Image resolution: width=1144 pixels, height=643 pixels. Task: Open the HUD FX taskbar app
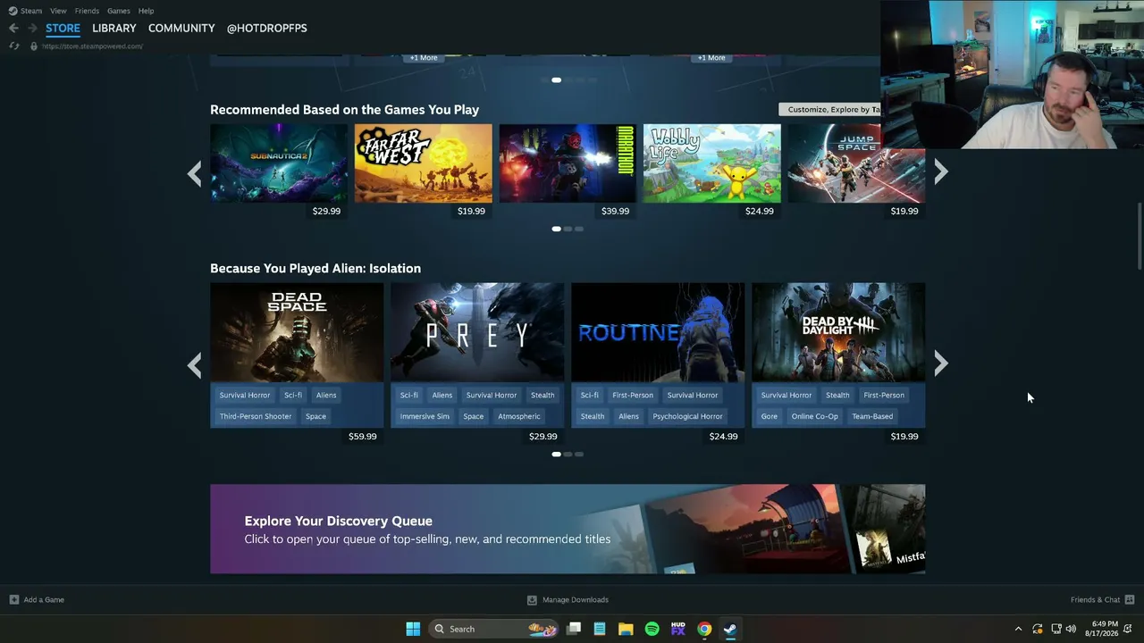[x=677, y=629]
